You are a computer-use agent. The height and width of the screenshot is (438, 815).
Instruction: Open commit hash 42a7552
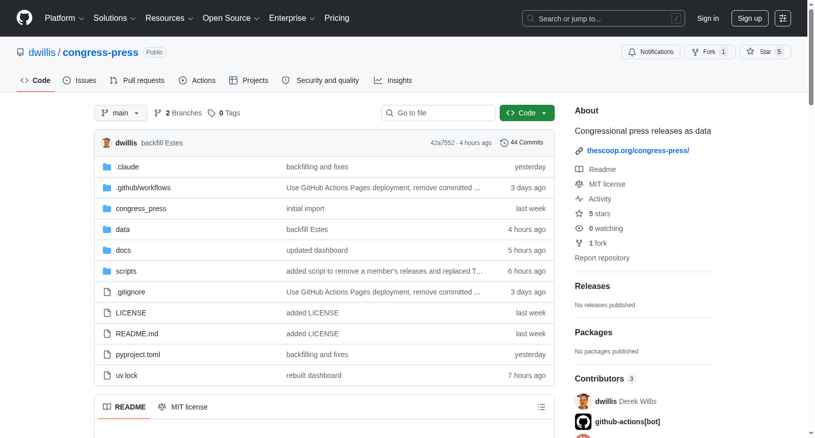(x=442, y=143)
